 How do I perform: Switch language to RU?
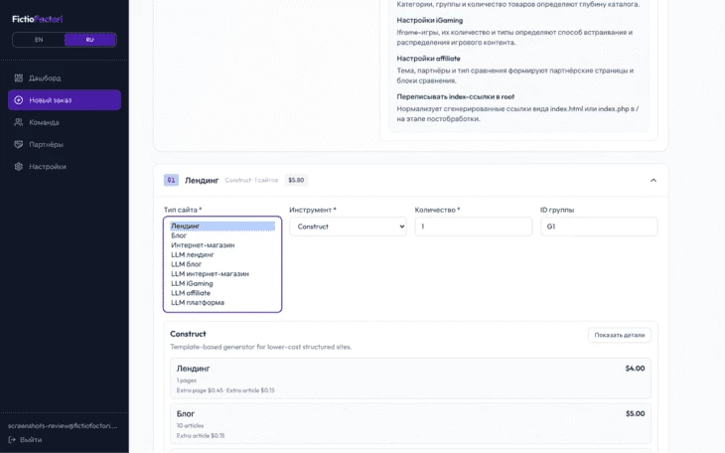click(x=89, y=40)
